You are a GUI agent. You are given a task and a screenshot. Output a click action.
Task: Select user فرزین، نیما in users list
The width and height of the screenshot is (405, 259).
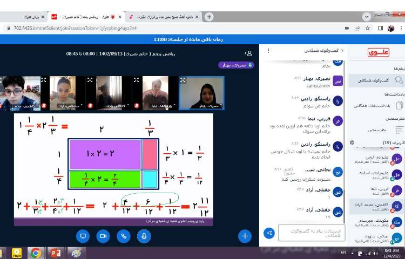tap(377, 190)
